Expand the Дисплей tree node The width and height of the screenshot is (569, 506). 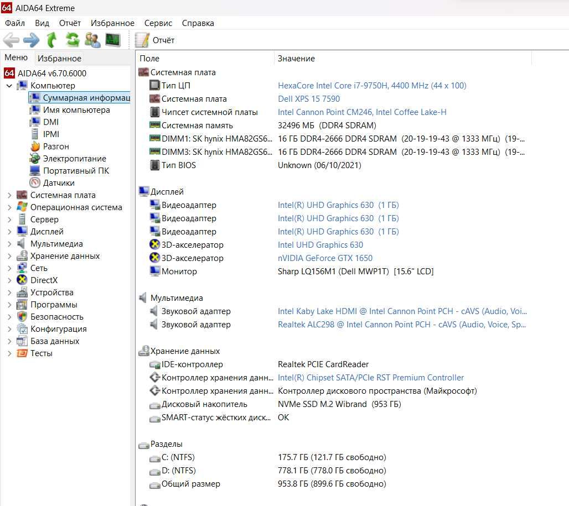pos(9,232)
